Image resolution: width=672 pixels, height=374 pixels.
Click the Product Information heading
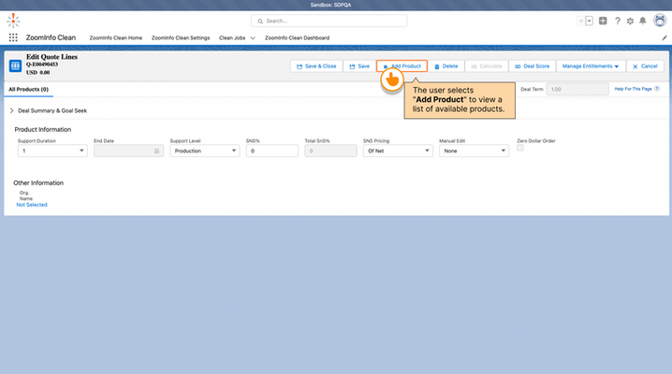(x=43, y=130)
